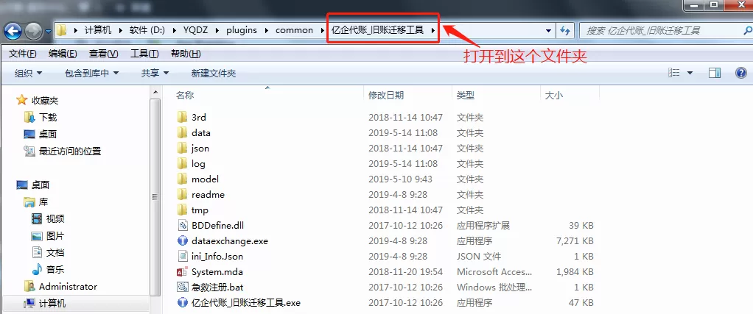Select the log folder icon

pos(182,163)
